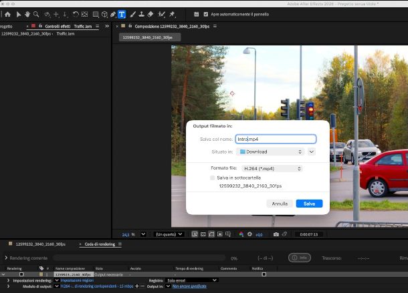Open the Registro Solo errori dropdown

tap(192, 280)
